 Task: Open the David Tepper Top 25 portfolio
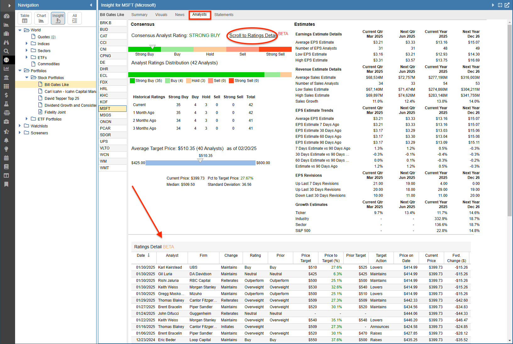click(62, 99)
